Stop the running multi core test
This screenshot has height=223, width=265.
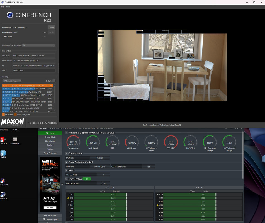click(x=52, y=27)
